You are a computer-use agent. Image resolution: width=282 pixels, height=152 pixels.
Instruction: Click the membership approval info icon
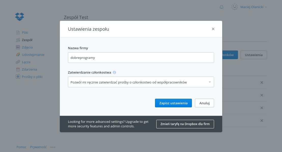click(114, 72)
